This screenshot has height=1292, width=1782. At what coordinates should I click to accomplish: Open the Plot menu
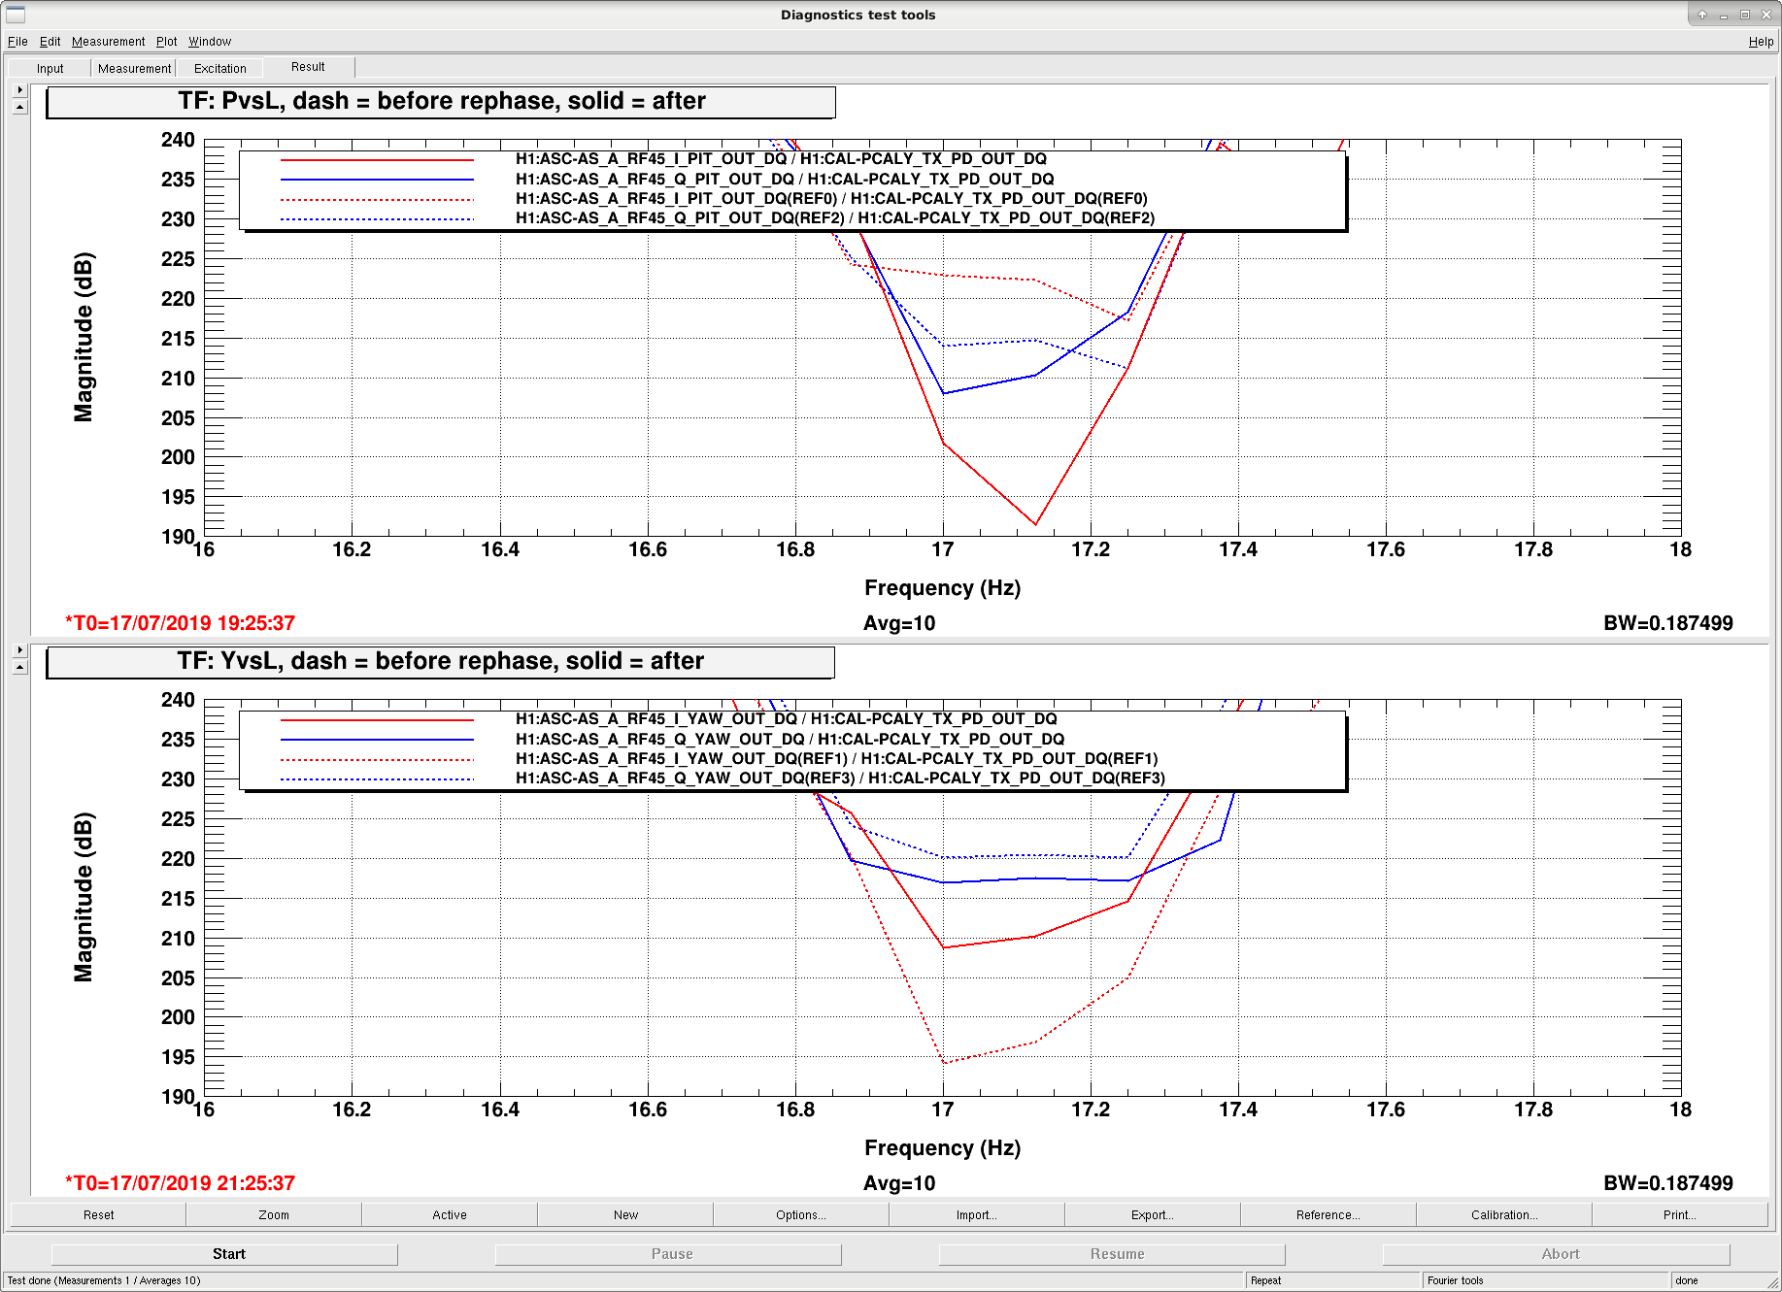[167, 42]
